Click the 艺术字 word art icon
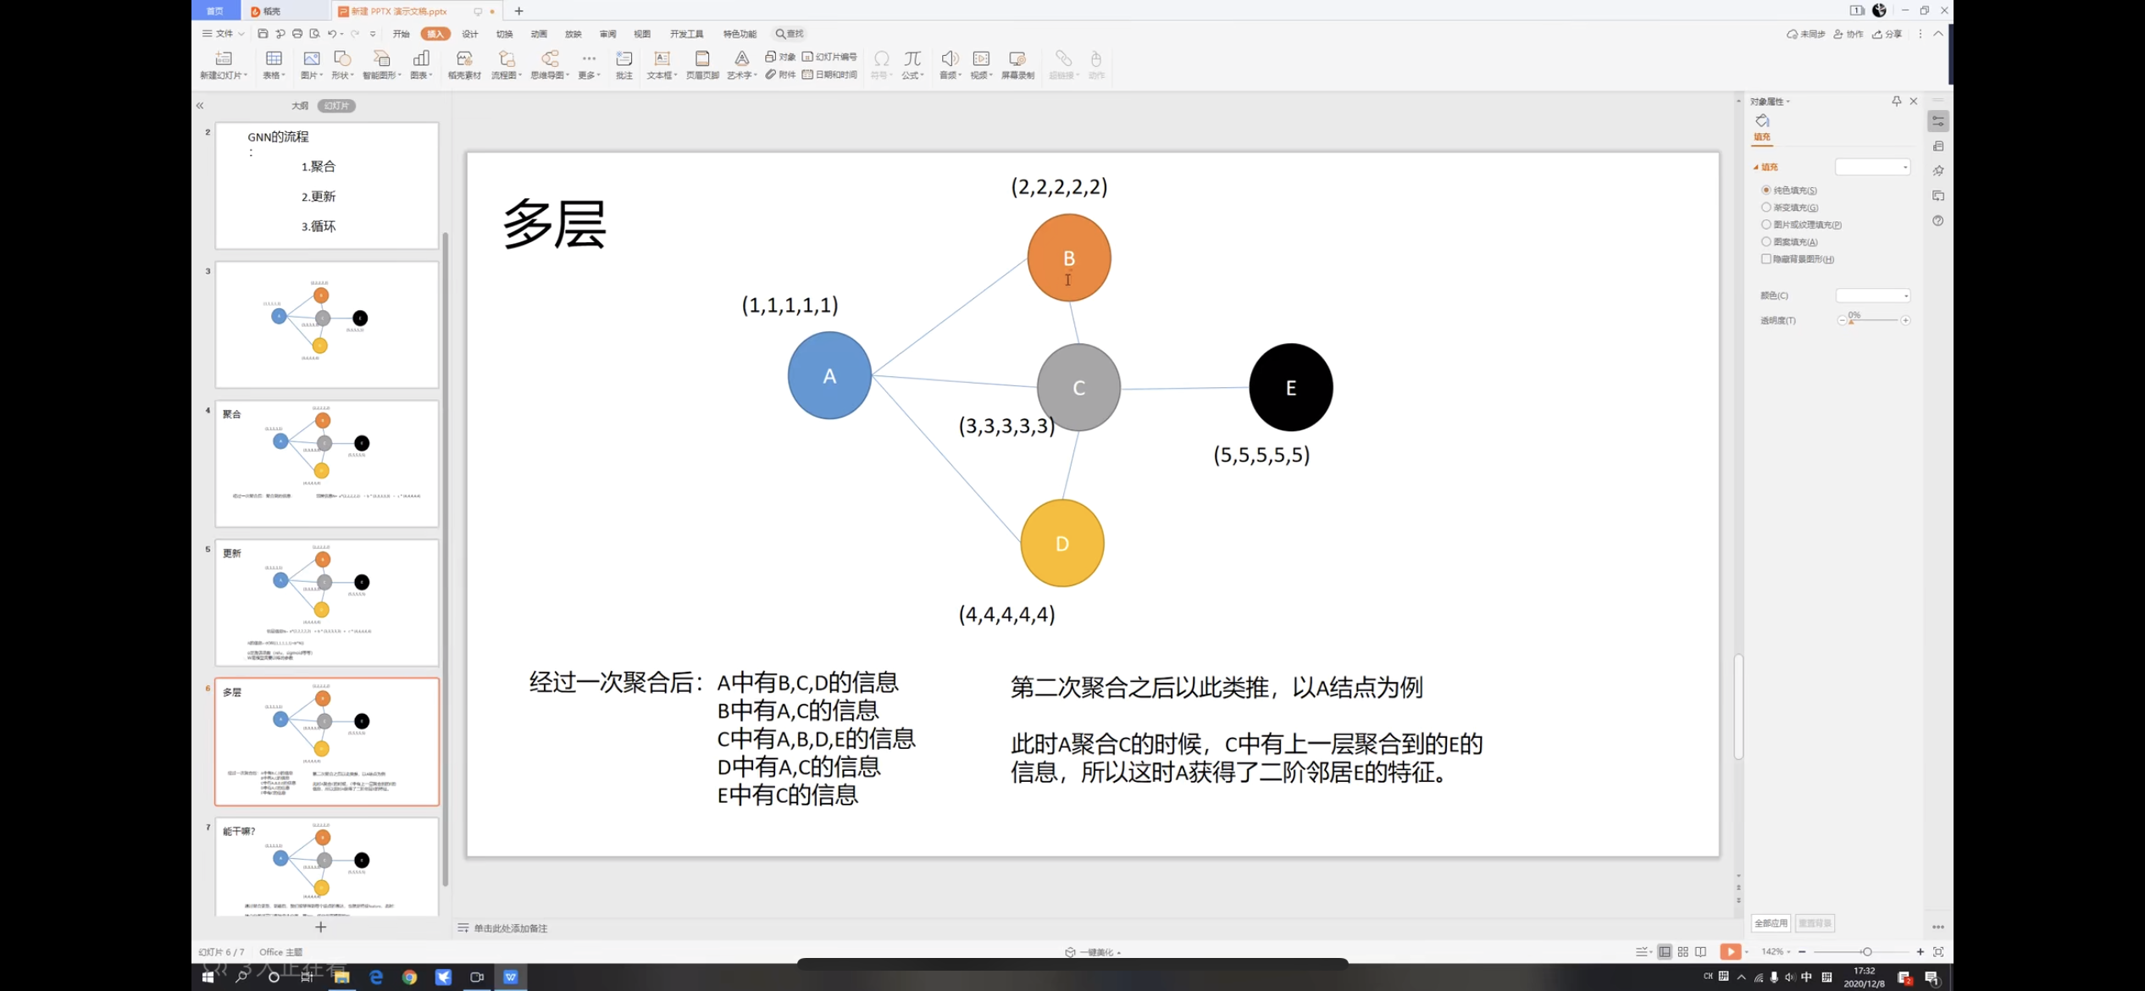2145x991 pixels. (x=741, y=59)
